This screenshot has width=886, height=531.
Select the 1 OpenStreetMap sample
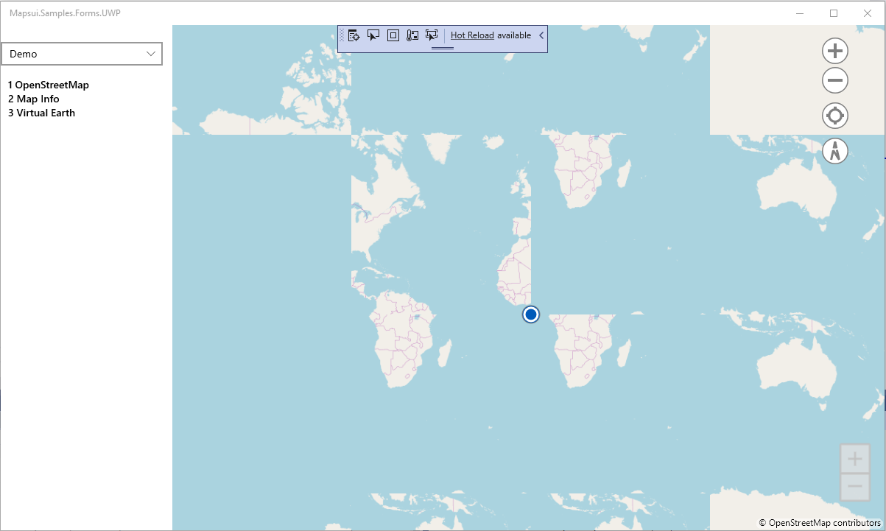pos(48,85)
